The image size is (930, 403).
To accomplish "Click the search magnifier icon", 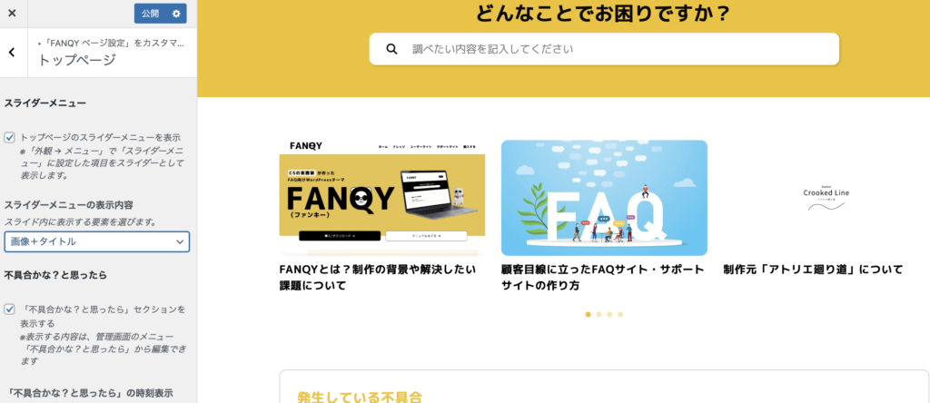I will (391, 49).
